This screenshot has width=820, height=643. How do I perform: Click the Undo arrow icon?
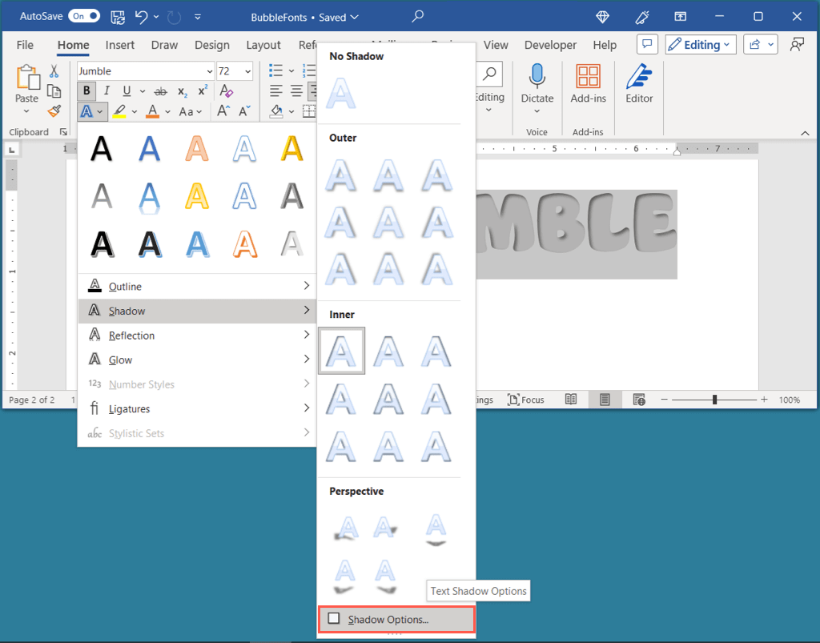(x=142, y=16)
